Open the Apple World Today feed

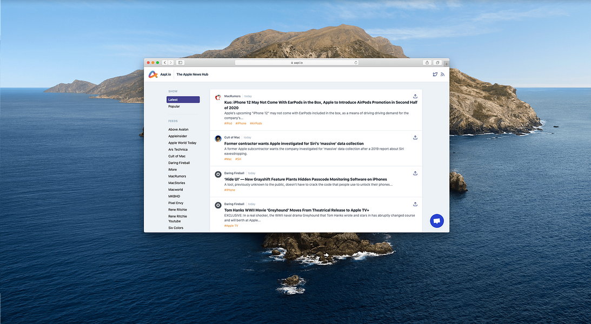coord(182,143)
